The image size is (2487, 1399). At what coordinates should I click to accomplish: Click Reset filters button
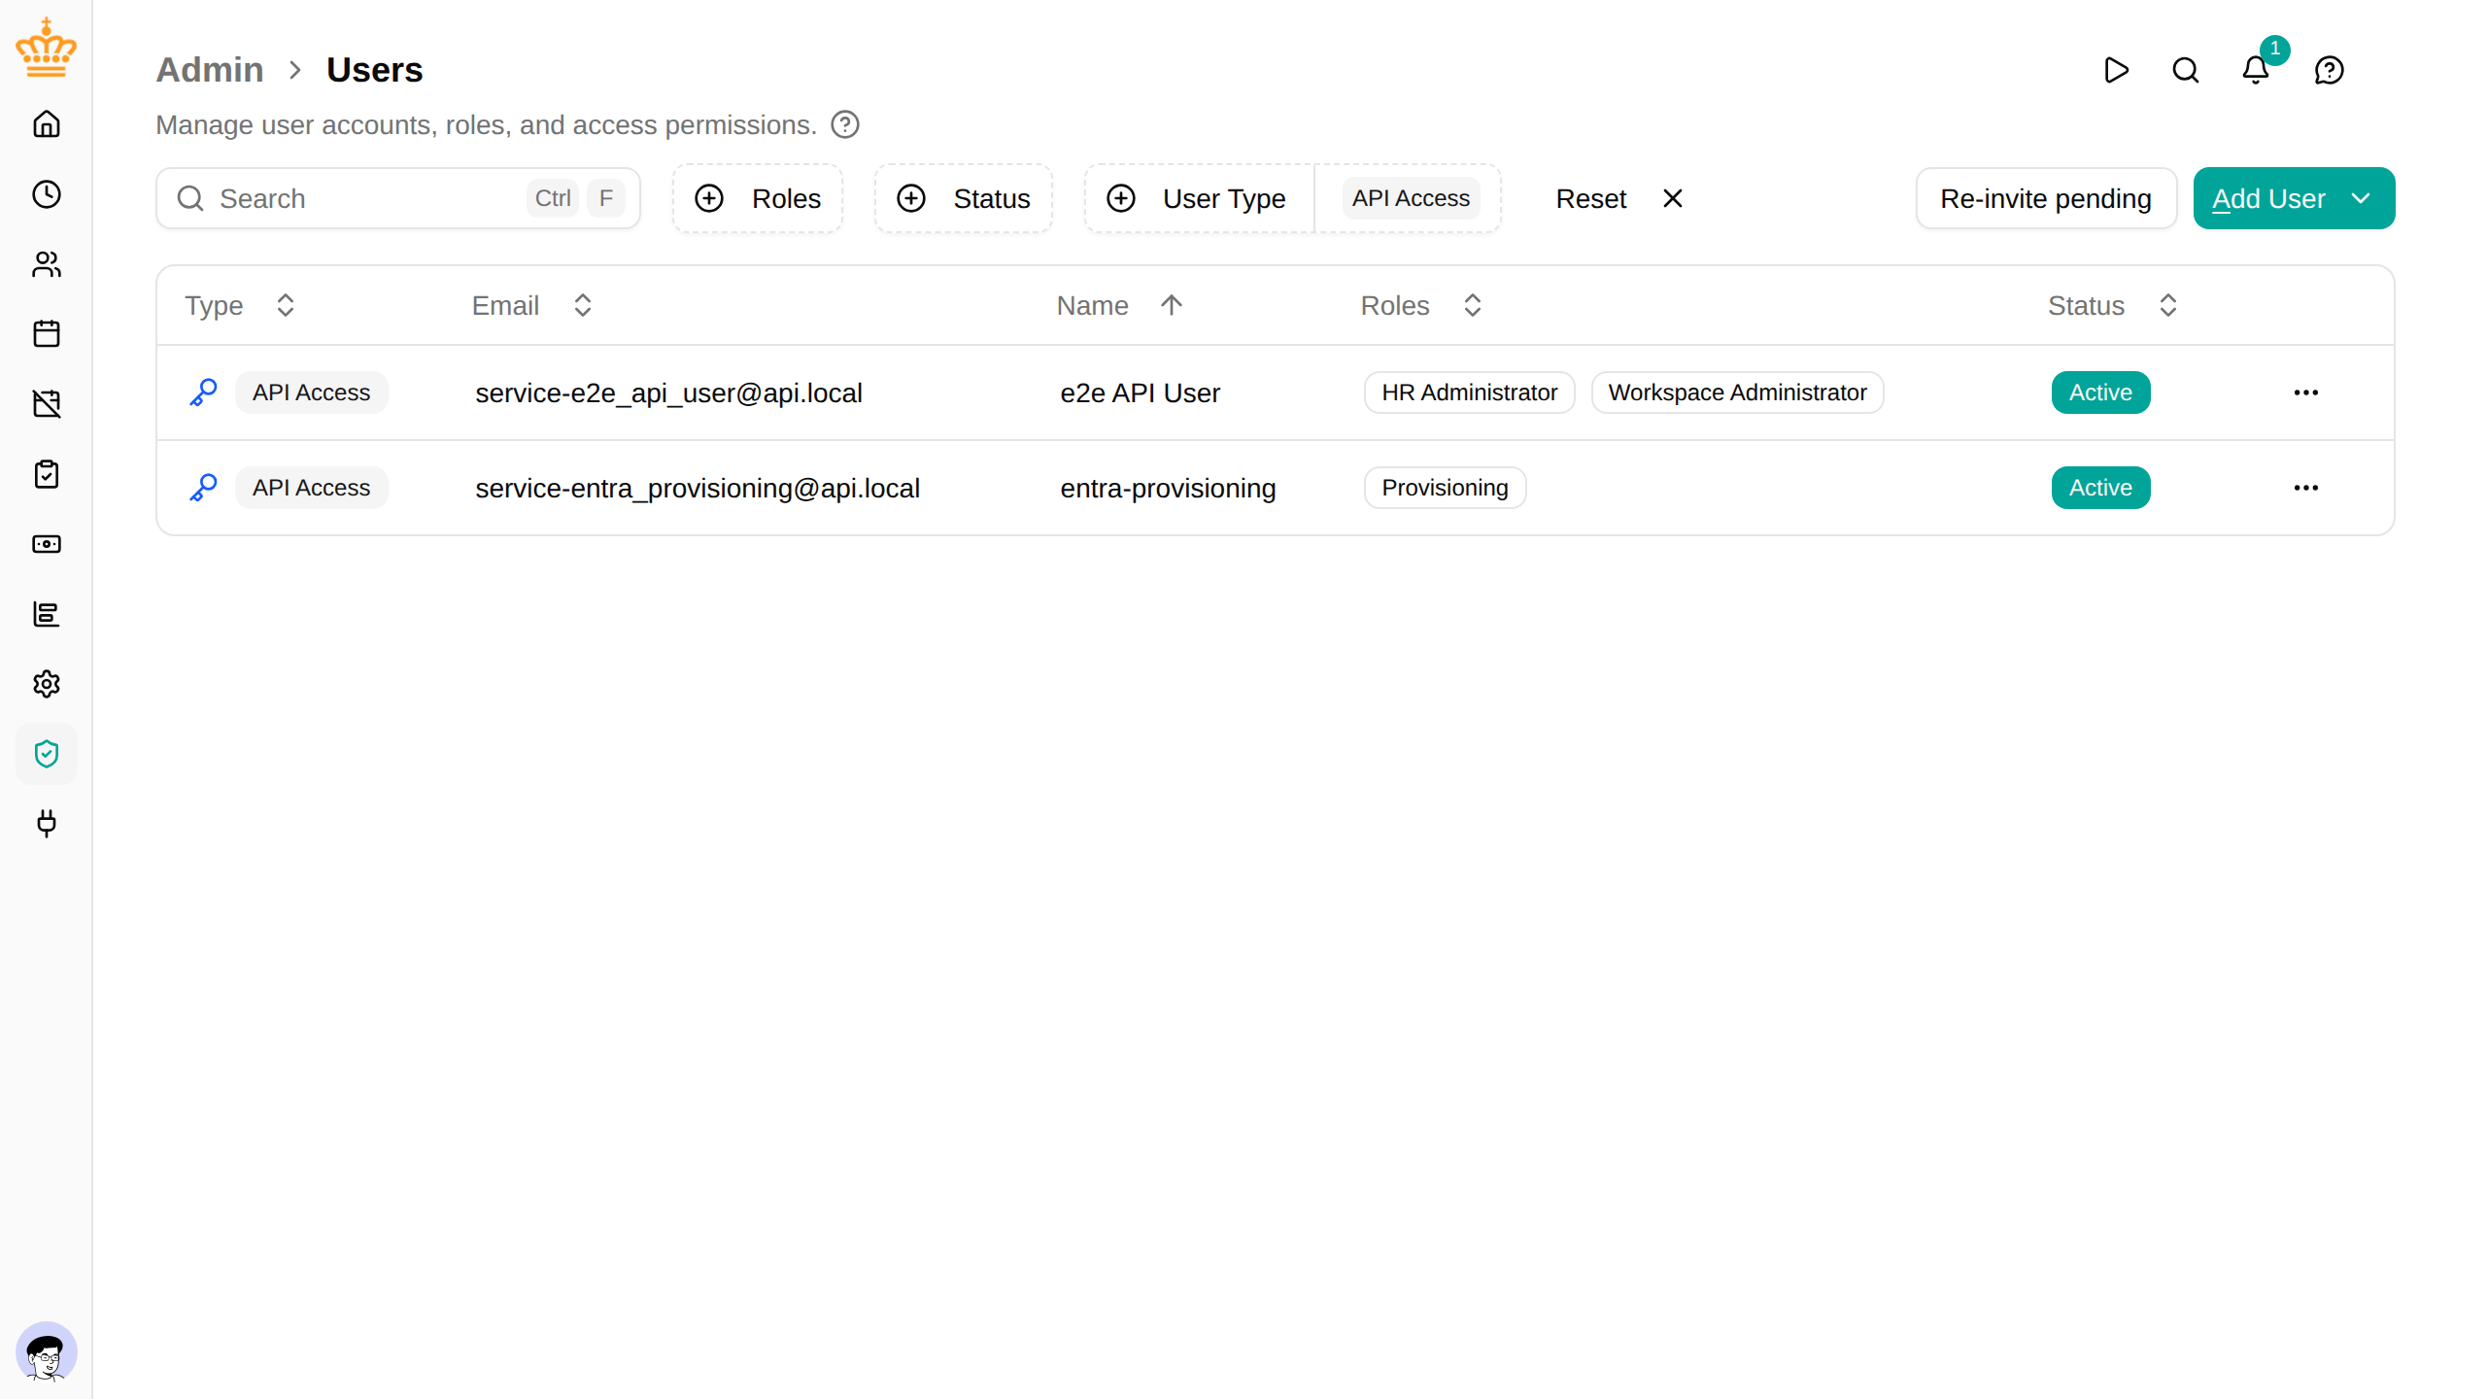point(1618,198)
